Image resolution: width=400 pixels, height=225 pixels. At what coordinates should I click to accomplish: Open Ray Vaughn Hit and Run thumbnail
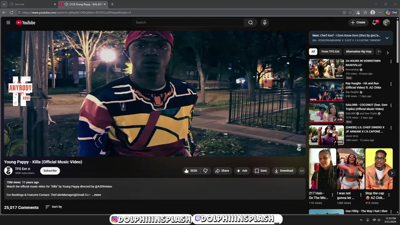click(x=326, y=91)
